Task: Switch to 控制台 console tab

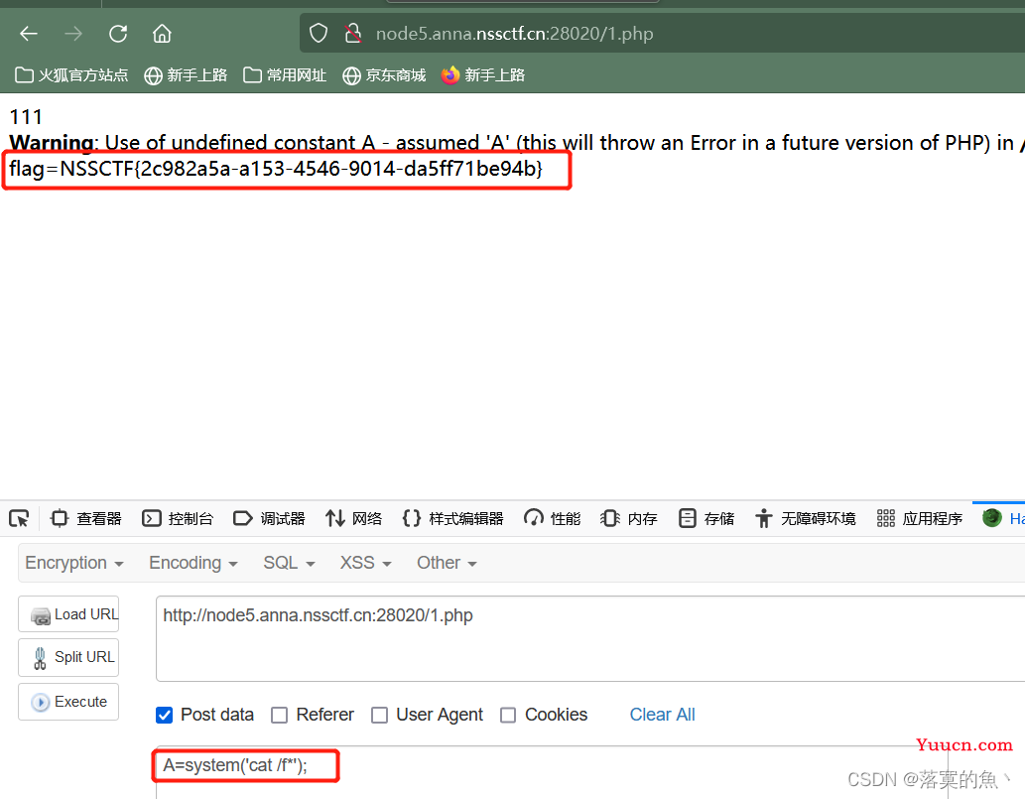Action: 178,518
